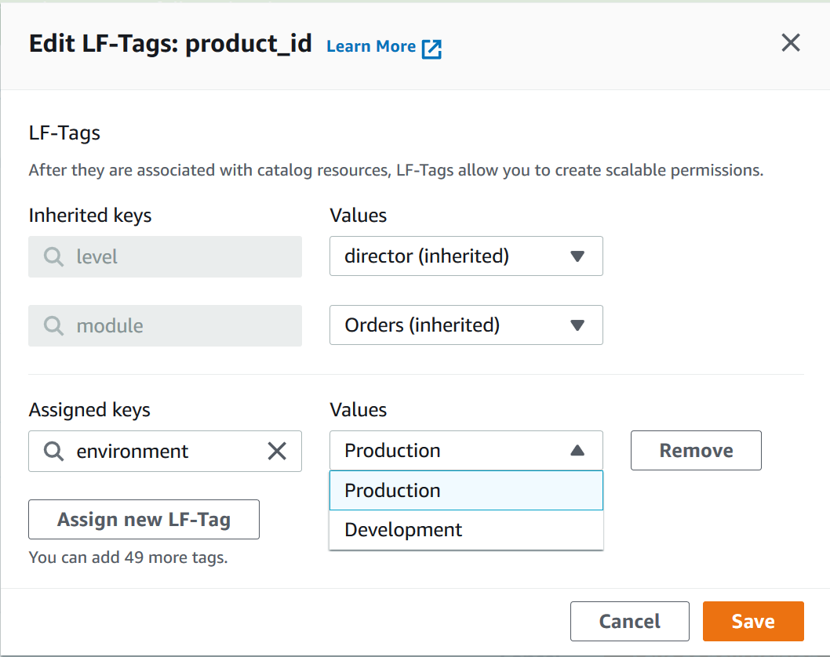Cancel editing the LF-Tags
The height and width of the screenshot is (657, 830).
(629, 621)
